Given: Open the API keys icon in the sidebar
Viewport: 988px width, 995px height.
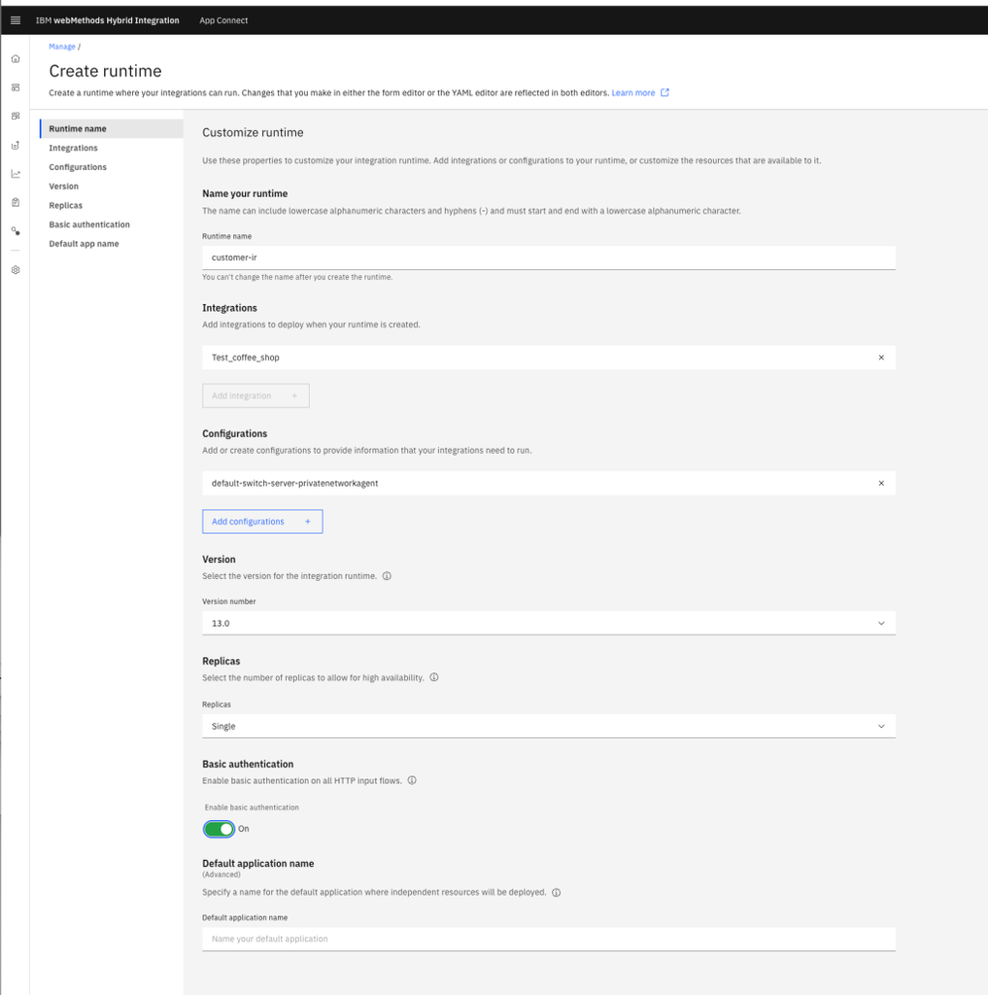Looking at the screenshot, I should pyautogui.click(x=15, y=230).
